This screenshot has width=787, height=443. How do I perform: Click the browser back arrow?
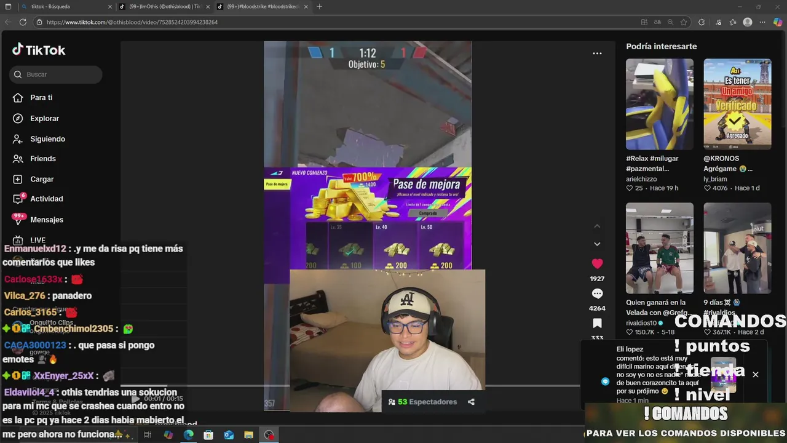(x=8, y=22)
